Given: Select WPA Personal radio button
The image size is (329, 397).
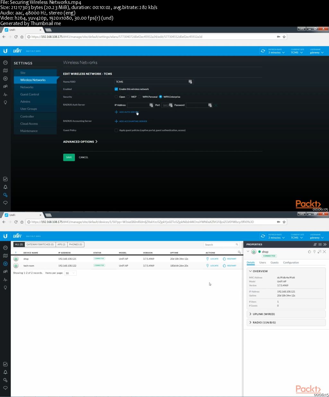Looking at the screenshot, I should (x=140, y=97).
